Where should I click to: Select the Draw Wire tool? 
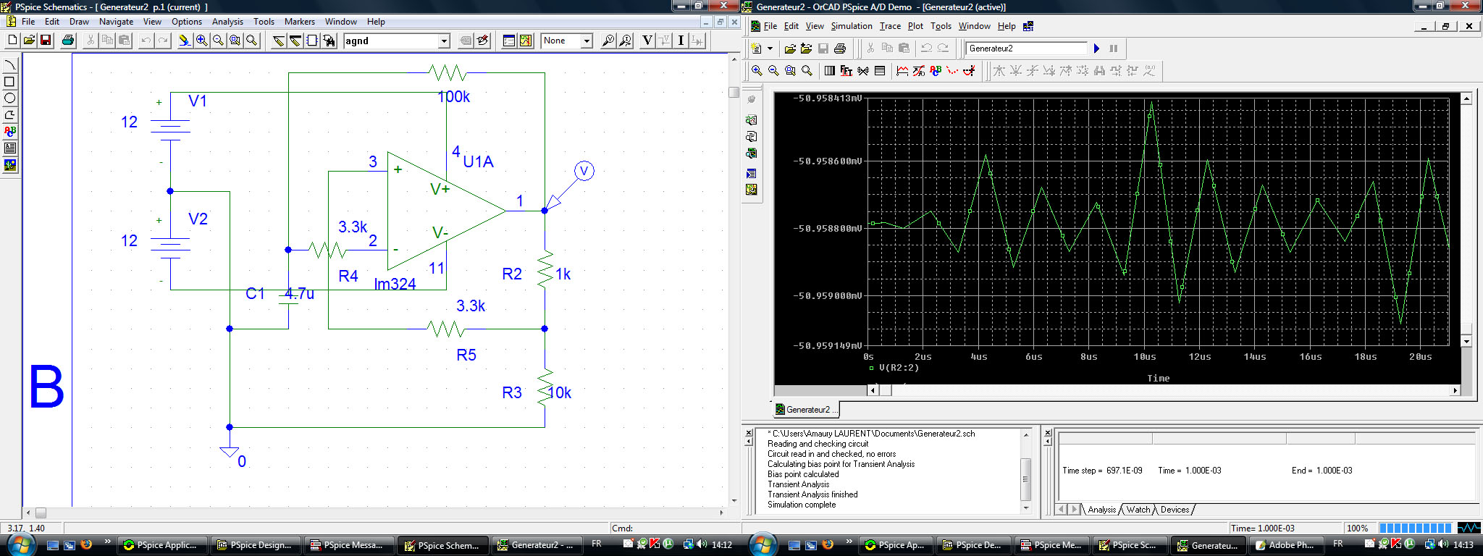tap(279, 41)
